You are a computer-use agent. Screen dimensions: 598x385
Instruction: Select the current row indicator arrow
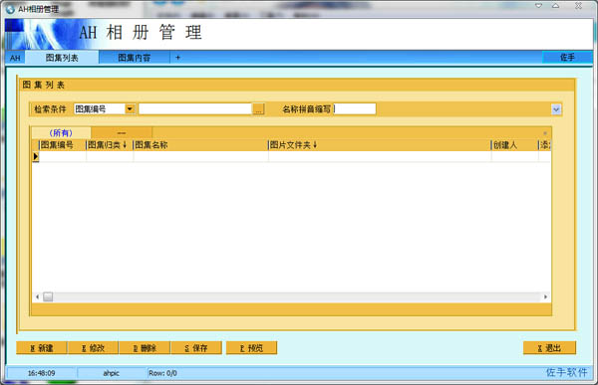(36, 156)
